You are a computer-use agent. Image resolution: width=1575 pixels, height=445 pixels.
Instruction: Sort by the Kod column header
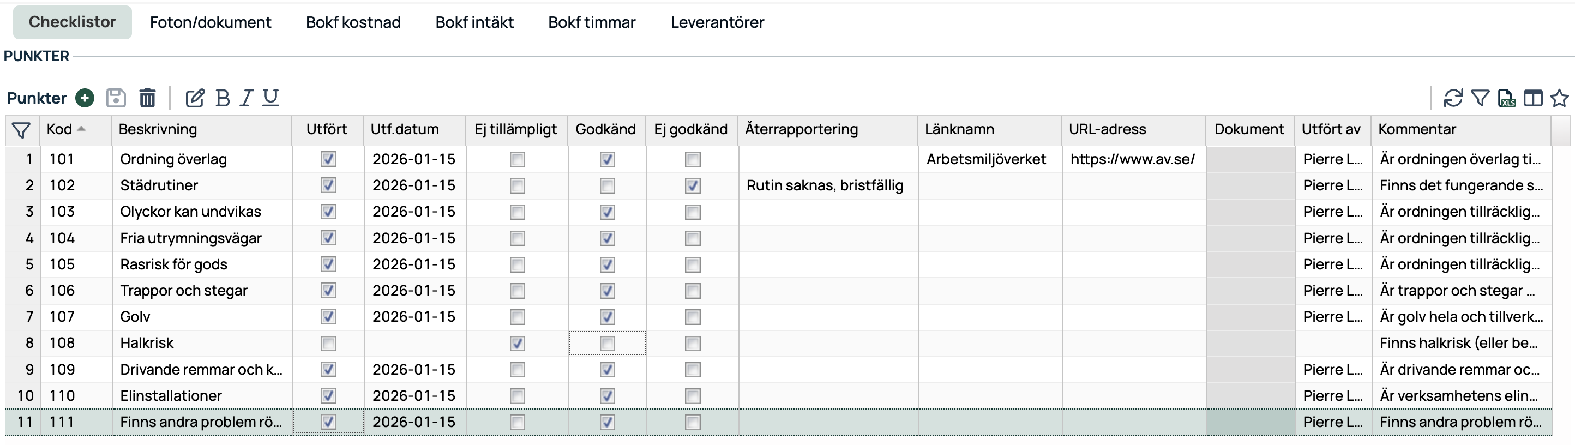tap(60, 130)
